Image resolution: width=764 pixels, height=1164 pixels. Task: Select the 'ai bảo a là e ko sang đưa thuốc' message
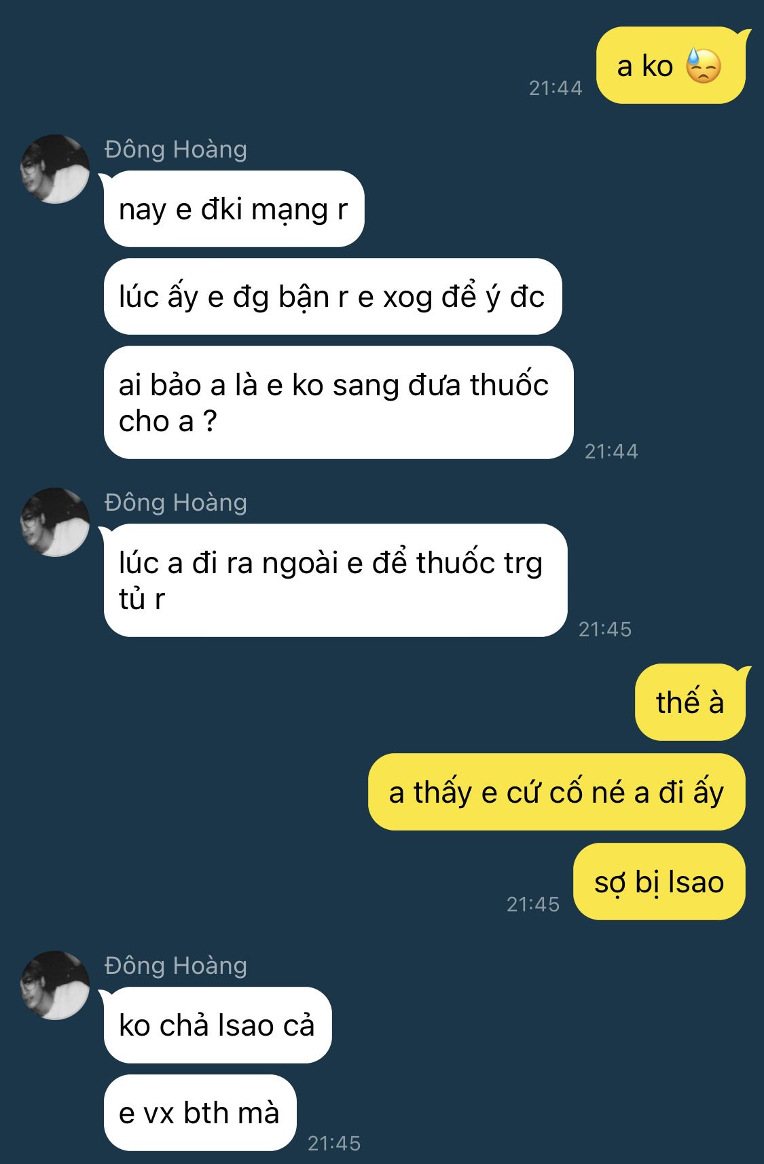click(338, 403)
